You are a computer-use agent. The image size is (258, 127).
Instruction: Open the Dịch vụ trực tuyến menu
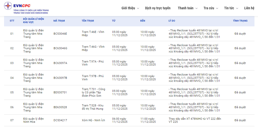[x=158, y=8]
